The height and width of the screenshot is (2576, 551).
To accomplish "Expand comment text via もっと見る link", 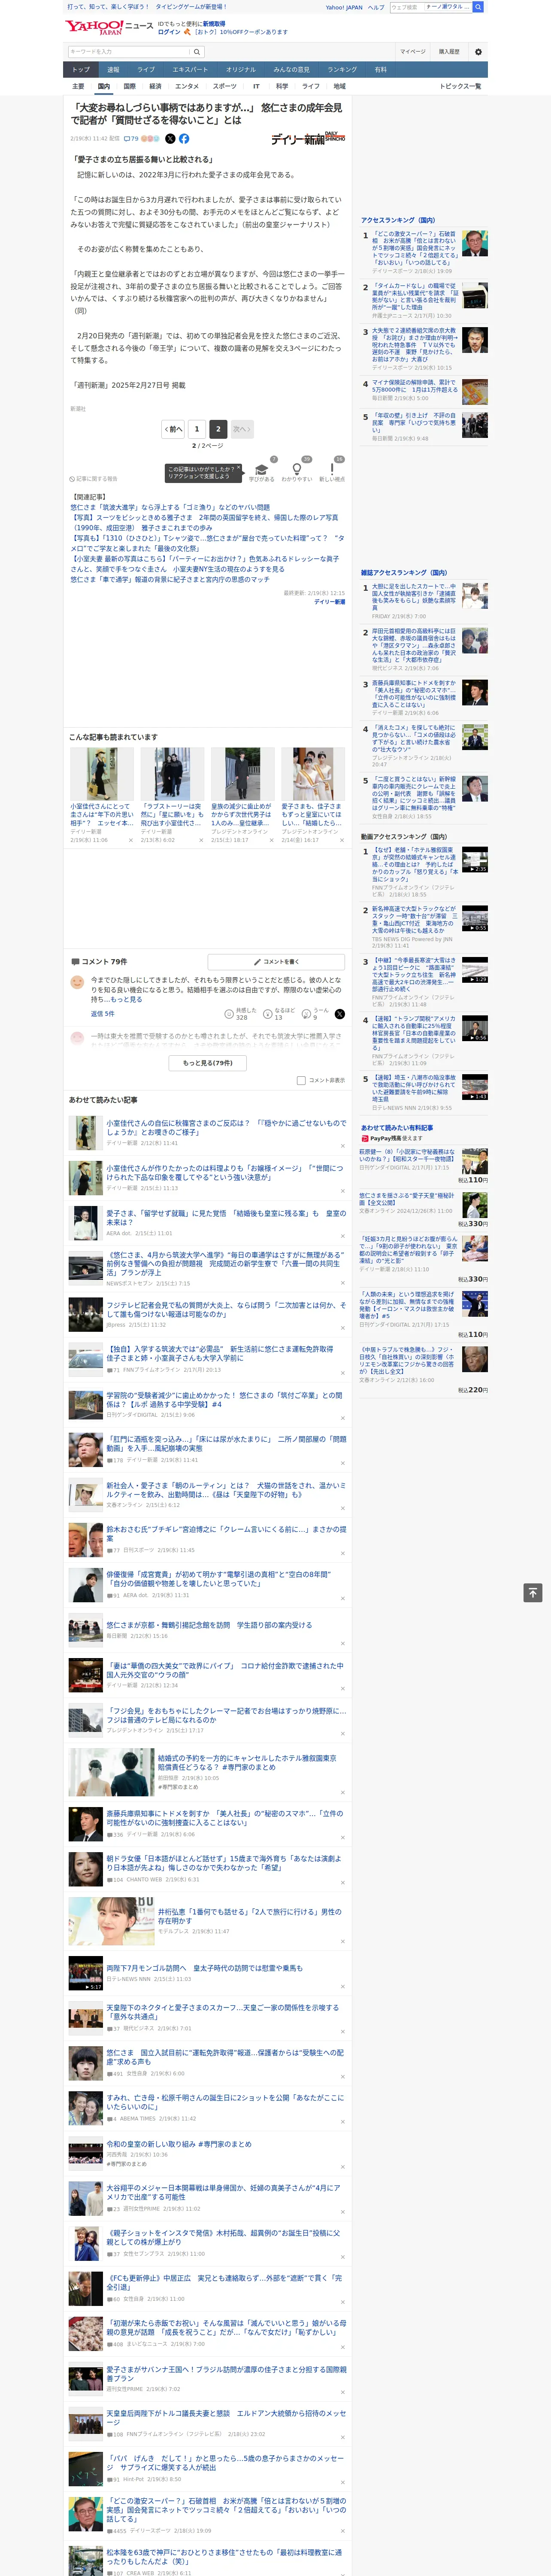I will (x=126, y=999).
